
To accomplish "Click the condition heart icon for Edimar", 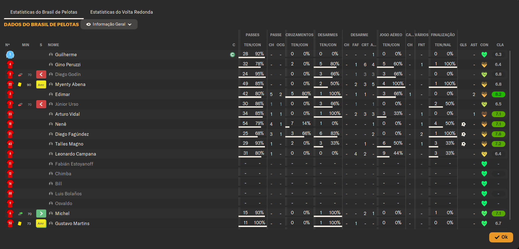I will 484,95.
